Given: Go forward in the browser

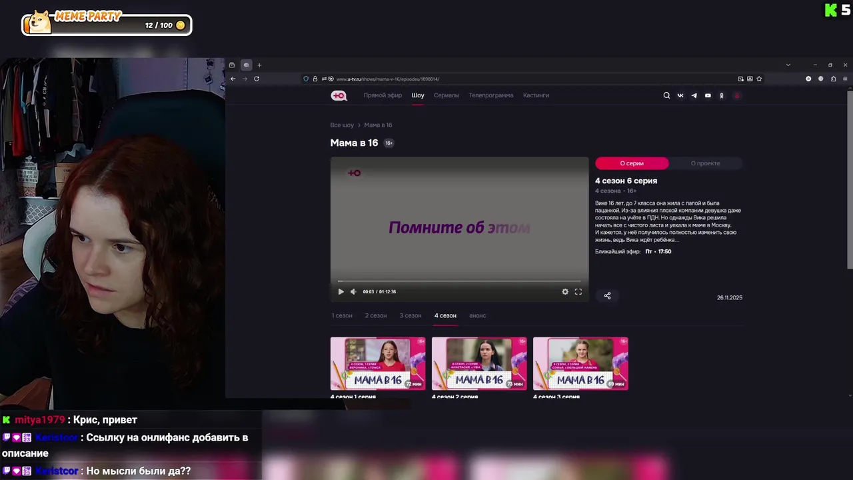Looking at the screenshot, I should (x=245, y=79).
